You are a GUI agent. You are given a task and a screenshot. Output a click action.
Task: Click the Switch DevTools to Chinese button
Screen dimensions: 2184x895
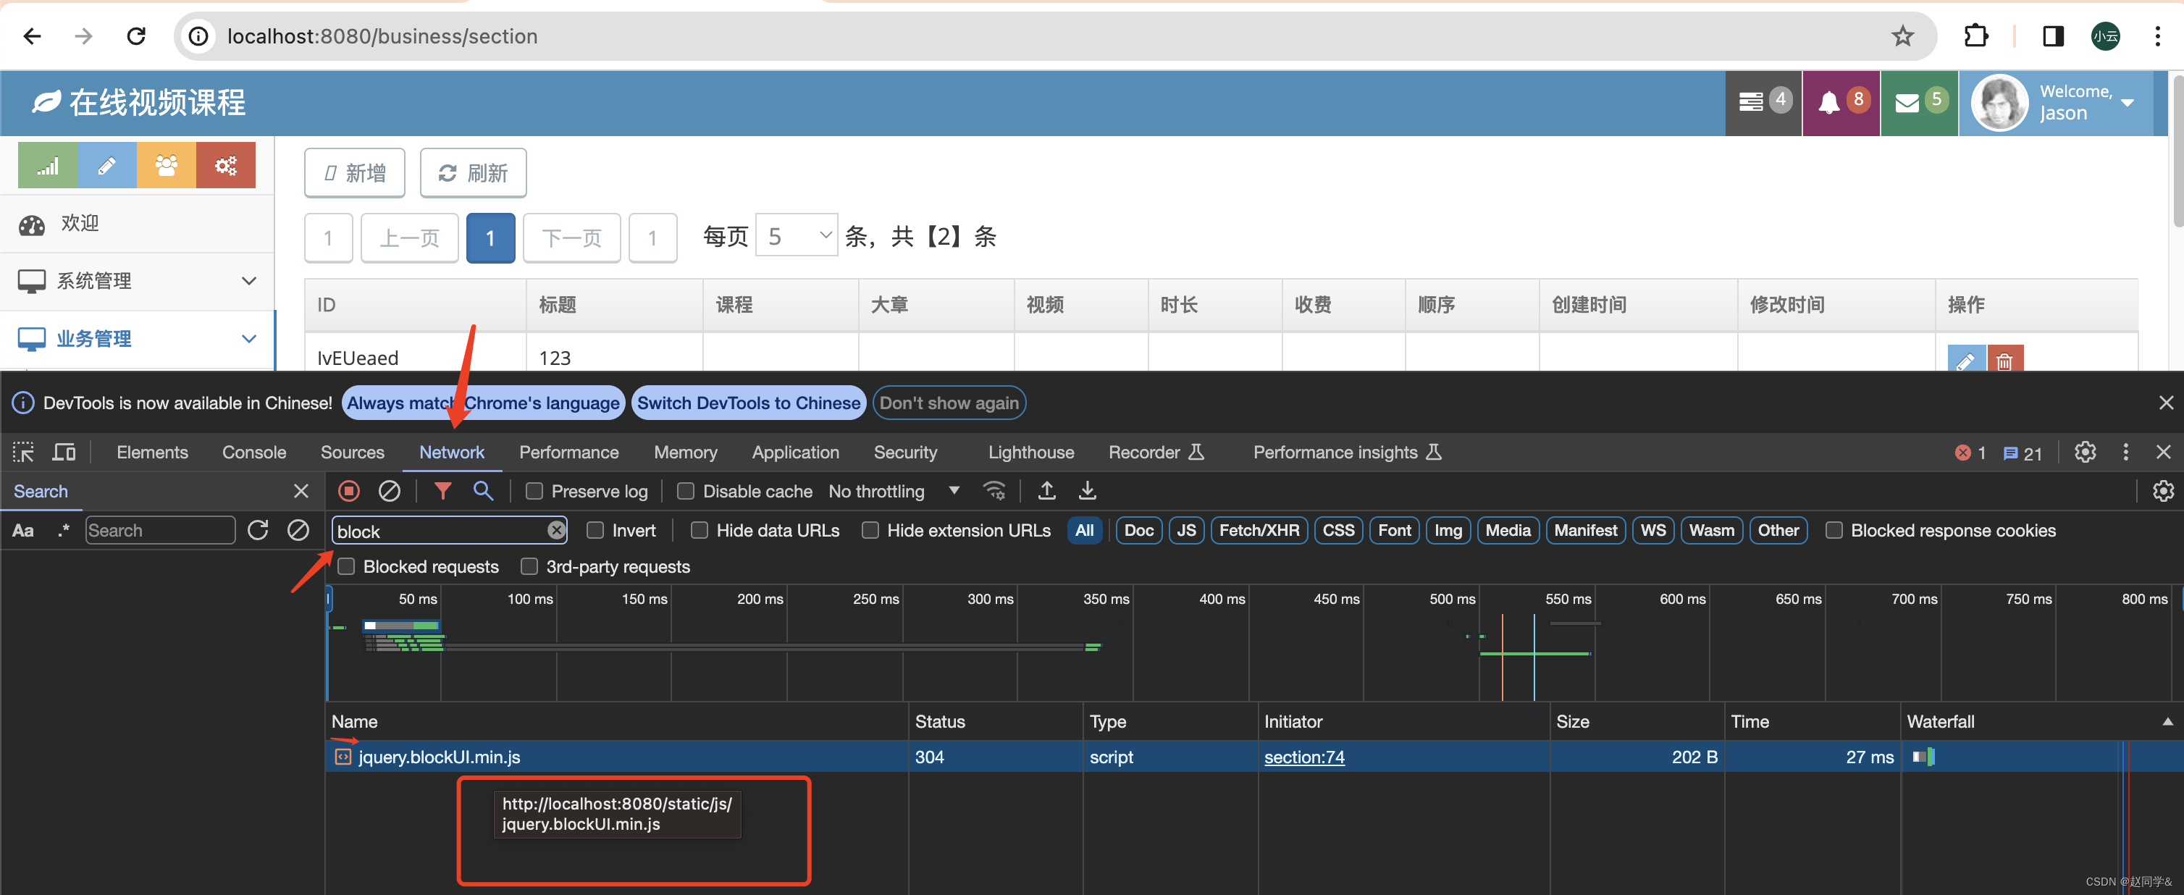748,403
